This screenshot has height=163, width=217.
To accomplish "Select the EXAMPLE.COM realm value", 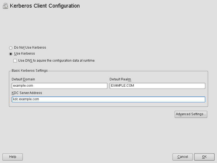I will 122,85.
